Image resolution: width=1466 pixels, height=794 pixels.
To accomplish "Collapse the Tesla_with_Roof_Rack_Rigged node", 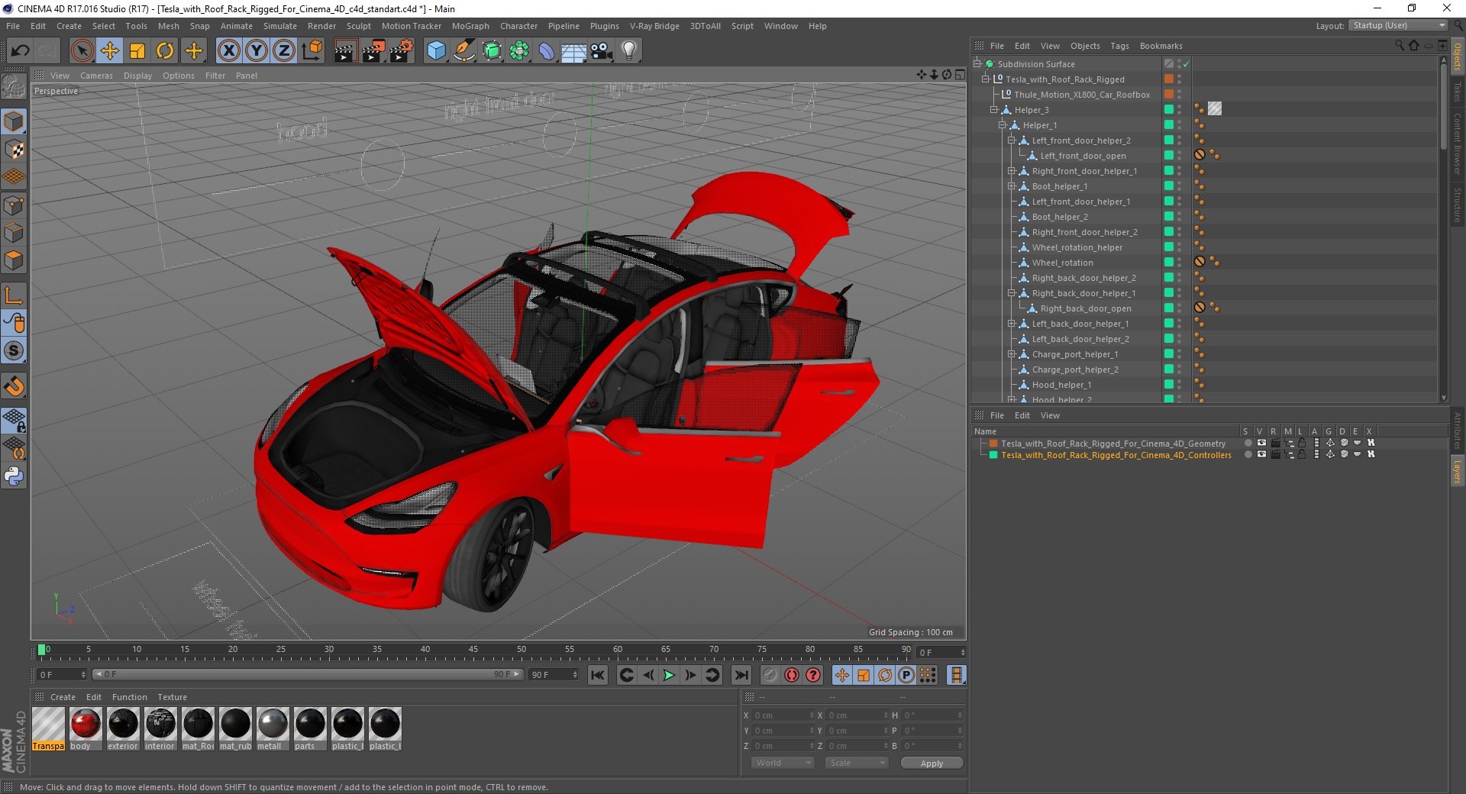I will 986,79.
